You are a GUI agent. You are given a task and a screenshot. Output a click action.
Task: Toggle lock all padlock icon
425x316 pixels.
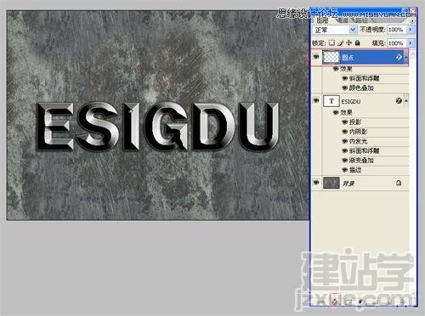(358, 42)
